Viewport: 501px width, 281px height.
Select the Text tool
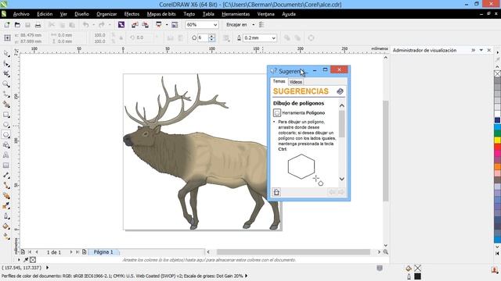[6, 155]
